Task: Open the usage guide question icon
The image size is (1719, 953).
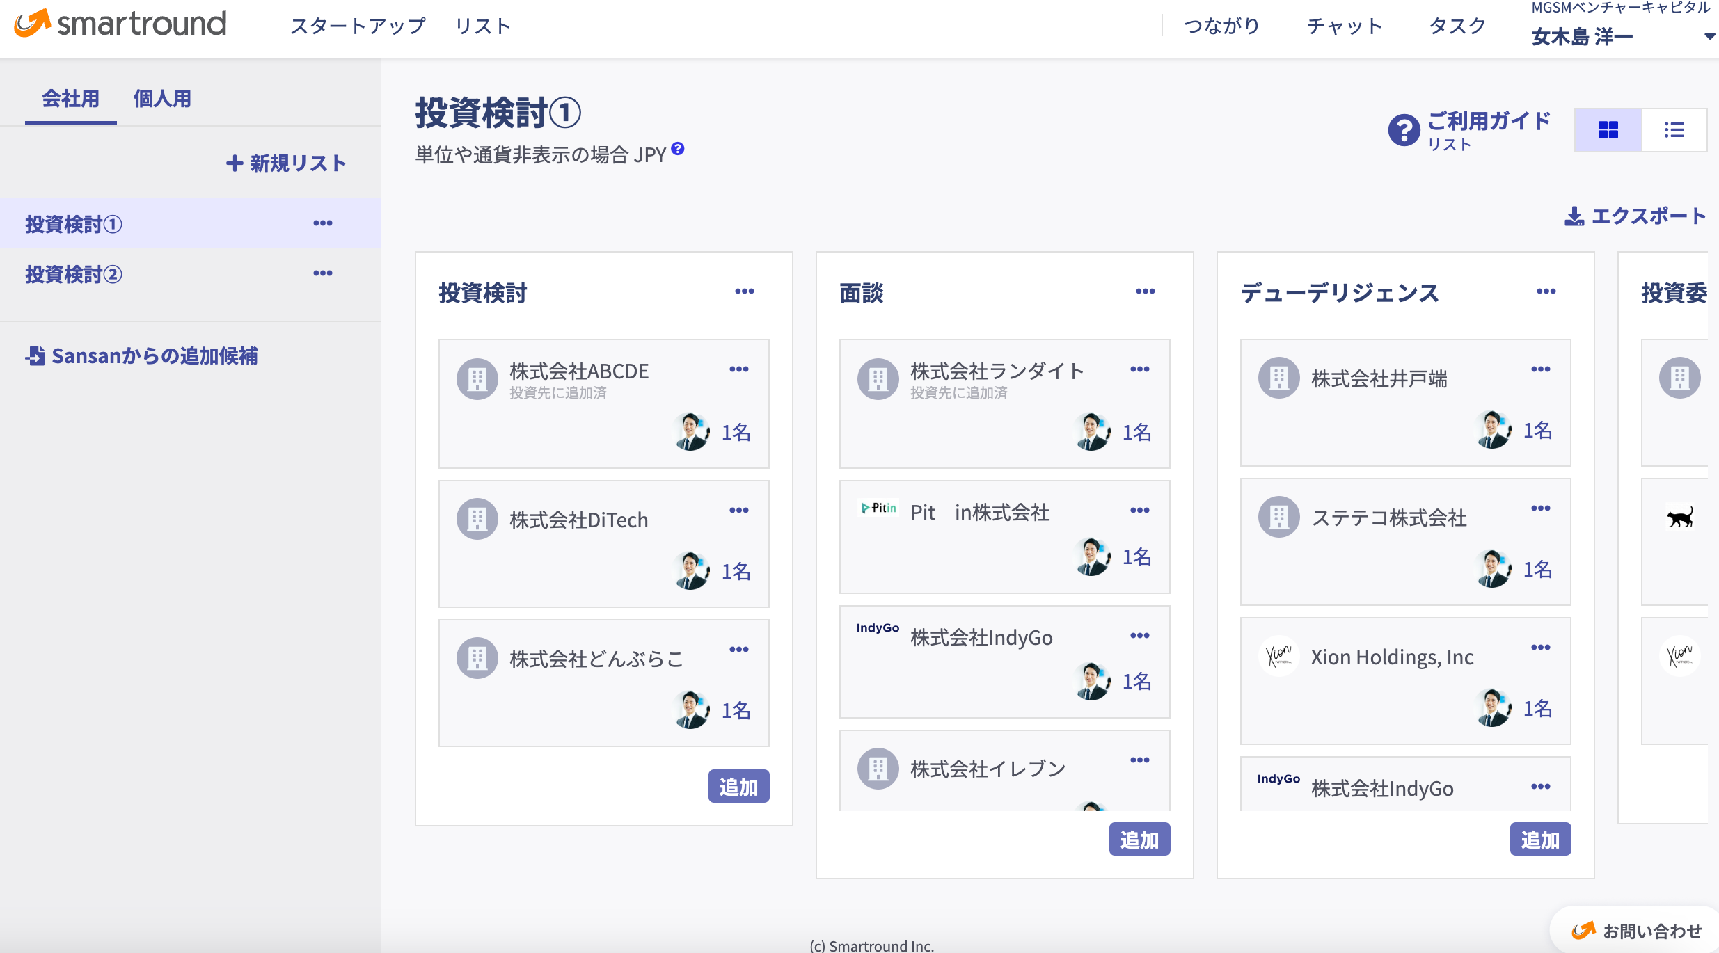Action: coord(1404,130)
